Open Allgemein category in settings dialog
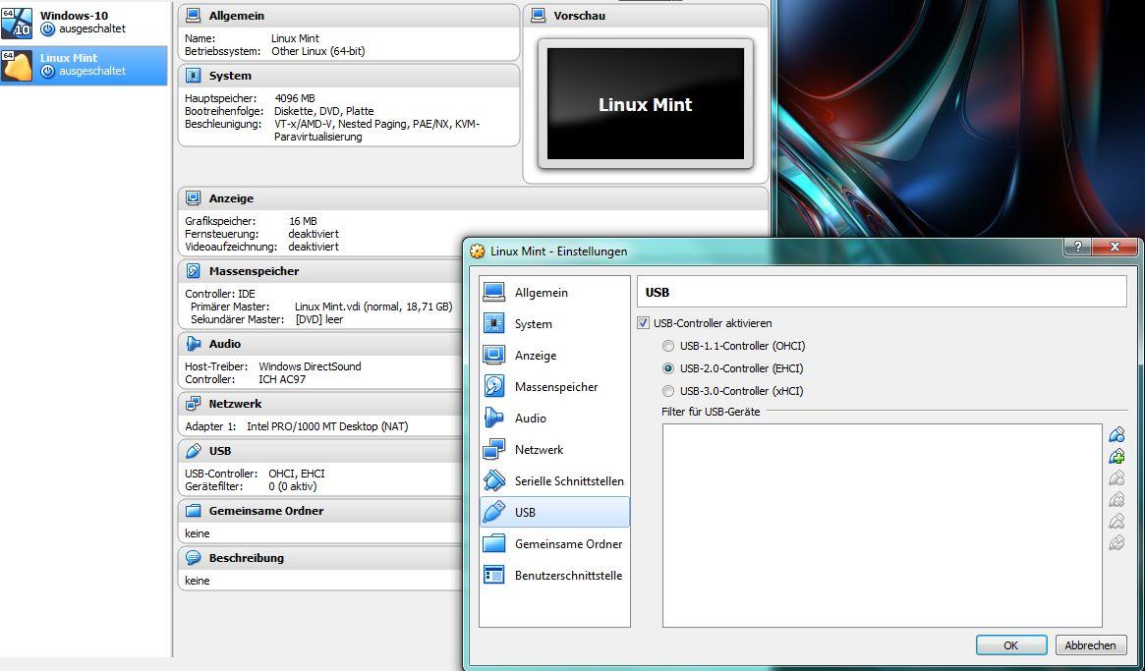Screen dimensions: 1145x671 tap(554, 292)
